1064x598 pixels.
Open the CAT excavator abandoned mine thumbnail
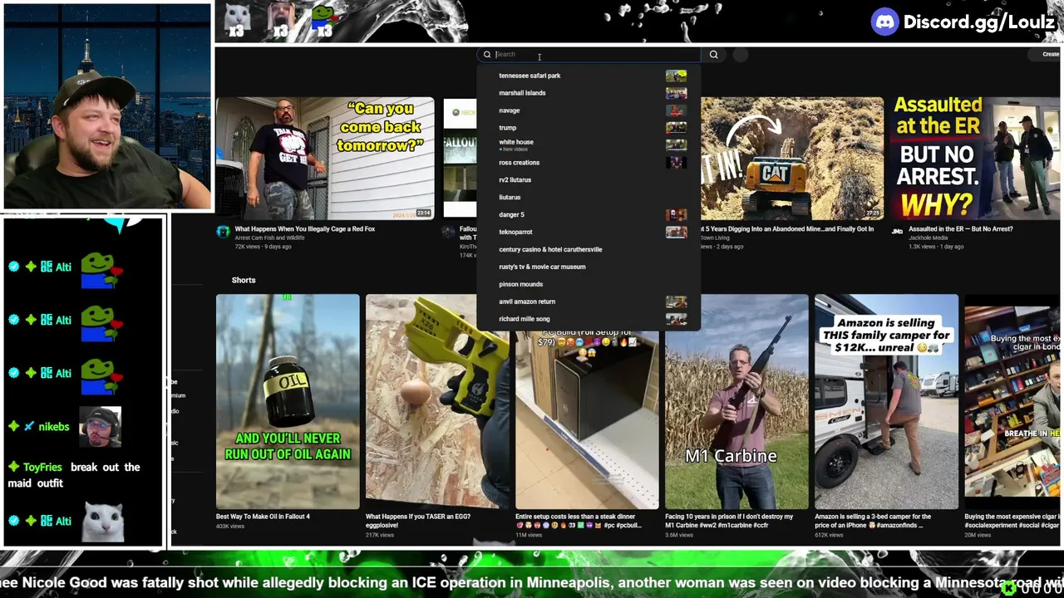coord(792,159)
